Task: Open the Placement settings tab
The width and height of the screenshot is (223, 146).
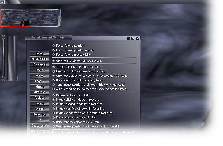Action: point(40,64)
